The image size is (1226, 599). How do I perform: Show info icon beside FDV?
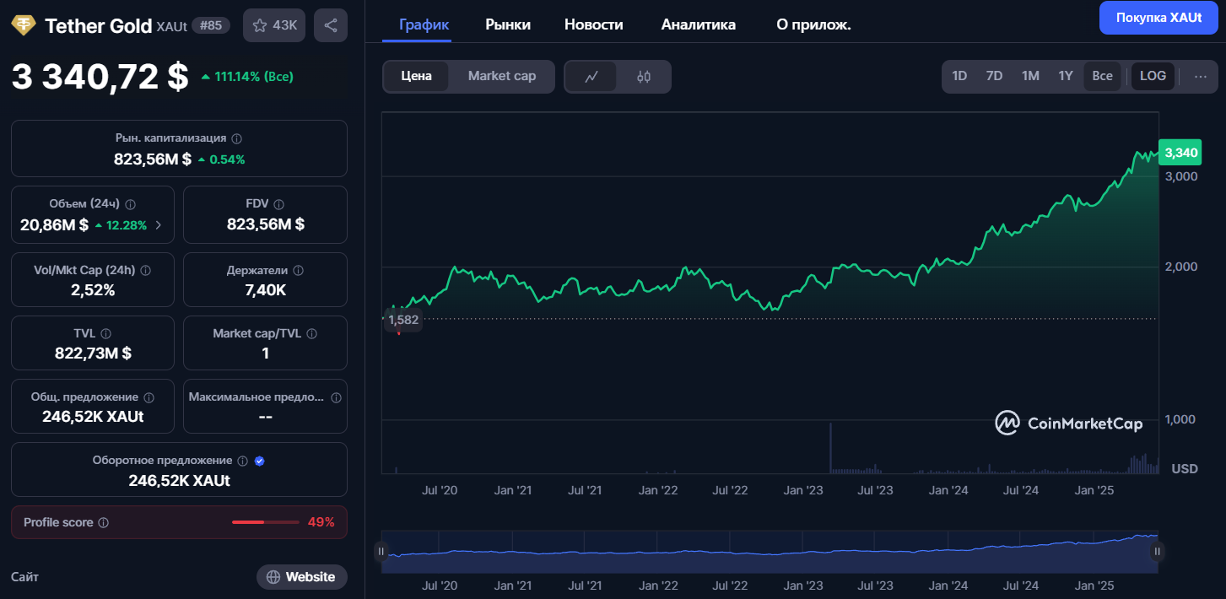(x=279, y=204)
